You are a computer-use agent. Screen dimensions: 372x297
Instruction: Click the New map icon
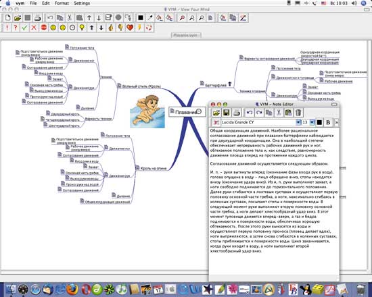[x=8, y=18]
